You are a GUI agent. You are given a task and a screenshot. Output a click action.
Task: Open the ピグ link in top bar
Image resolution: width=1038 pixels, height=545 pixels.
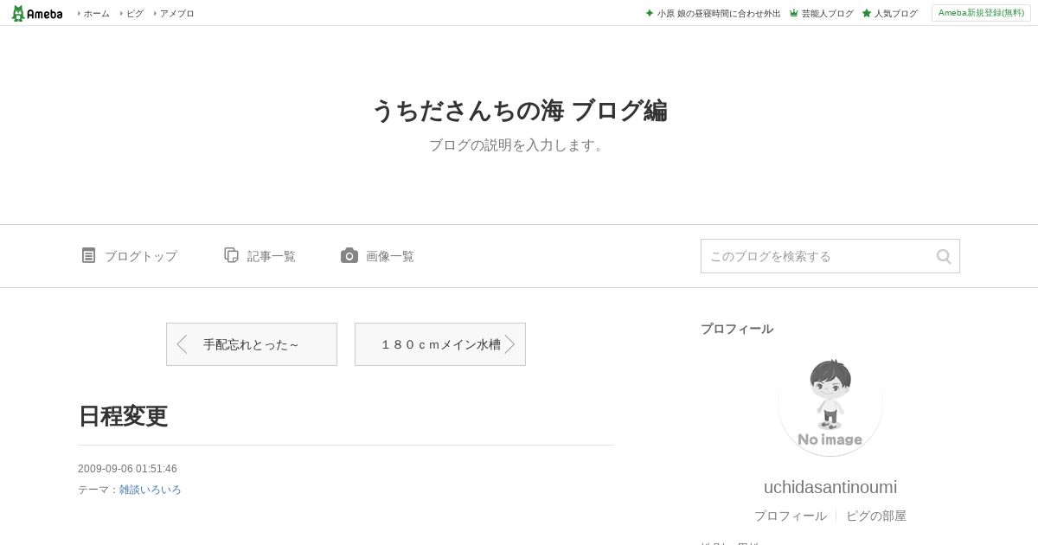[135, 13]
